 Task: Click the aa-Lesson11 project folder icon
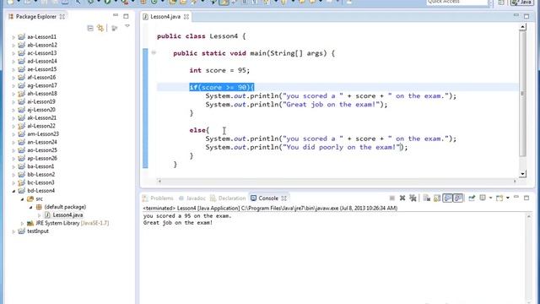coord(21,36)
